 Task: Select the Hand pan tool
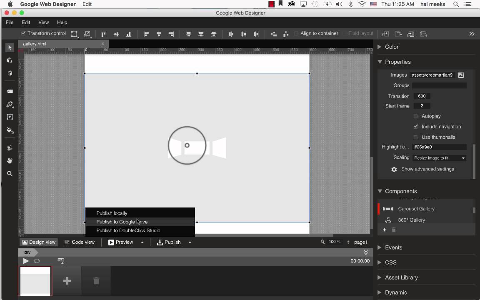pos(10,161)
